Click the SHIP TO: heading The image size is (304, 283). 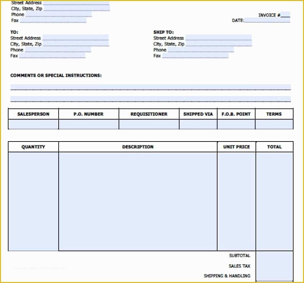(x=163, y=32)
